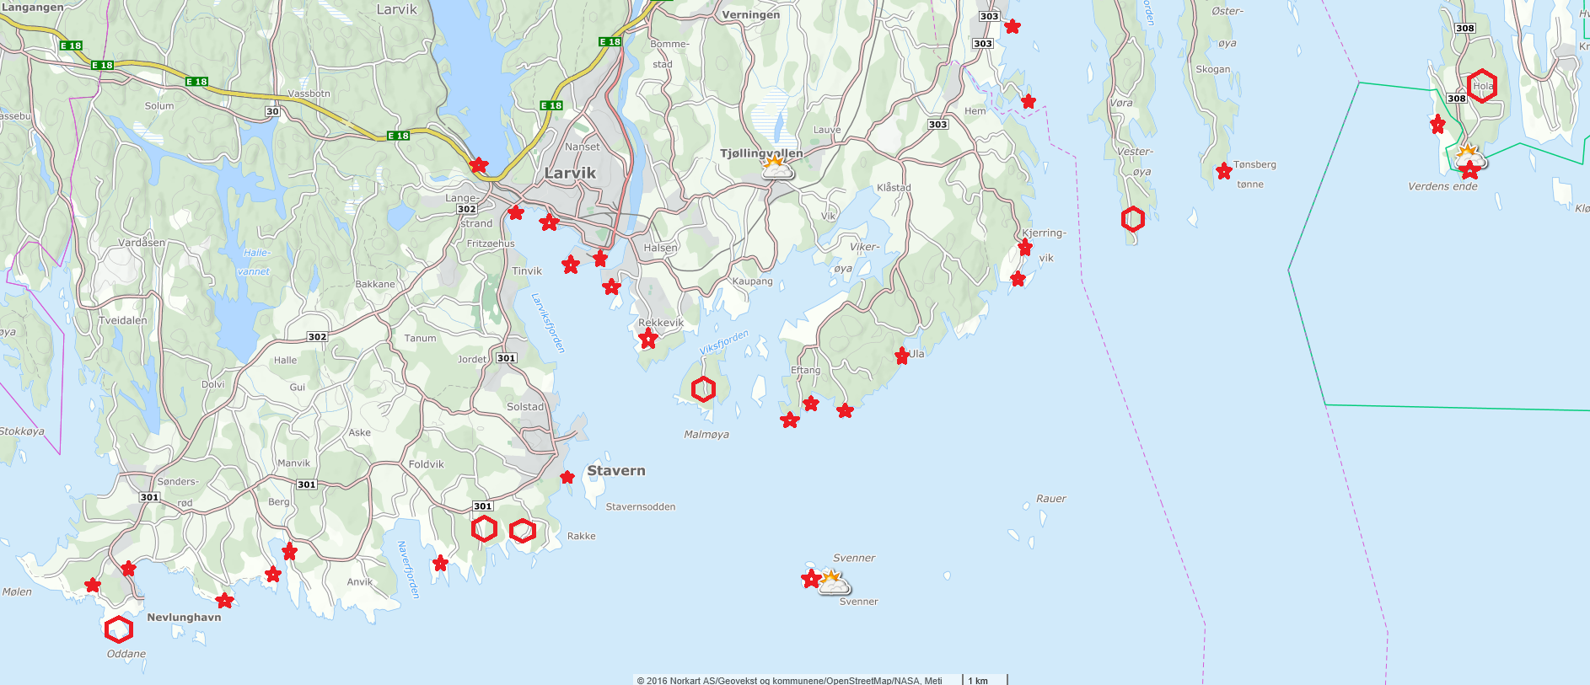Open the weather icon beside Svenner island
Image resolution: width=1590 pixels, height=685 pixels.
[834, 582]
